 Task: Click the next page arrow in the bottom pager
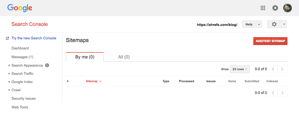(x=283, y=93)
